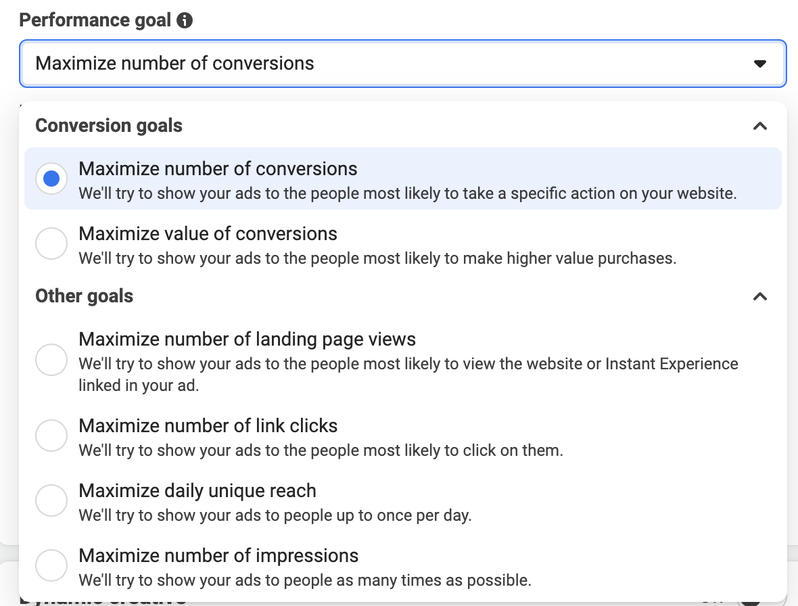Collapse the Other goals section chevron
The width and height of the screenshot is (798, 606).
click(x=760, y=296)
